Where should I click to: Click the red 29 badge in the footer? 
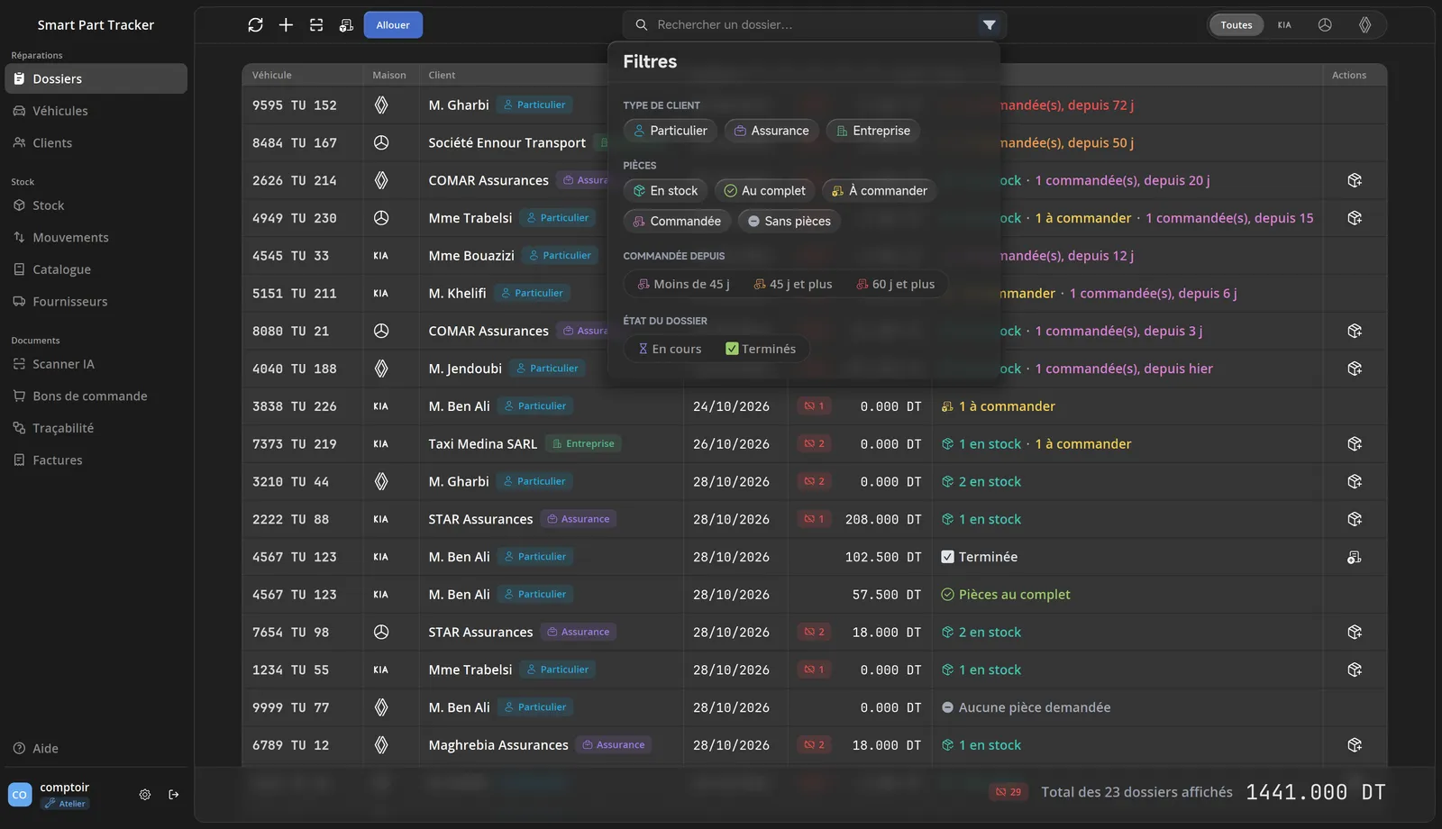(1008, 793)
